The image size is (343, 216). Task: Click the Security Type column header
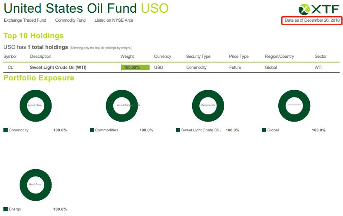click(198, 57)
